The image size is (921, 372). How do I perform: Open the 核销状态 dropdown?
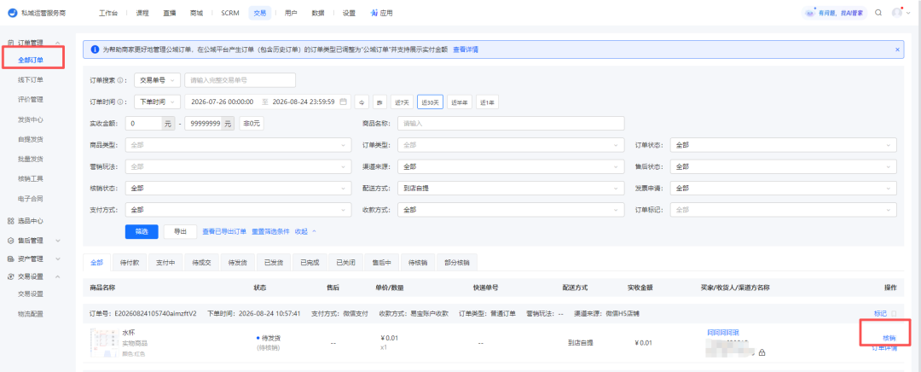point(238,189)
